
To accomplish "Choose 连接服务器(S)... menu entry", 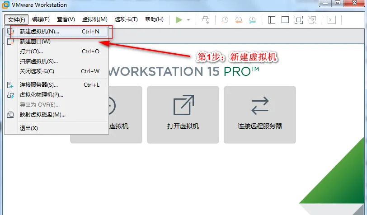I will [x=56, y=85].
